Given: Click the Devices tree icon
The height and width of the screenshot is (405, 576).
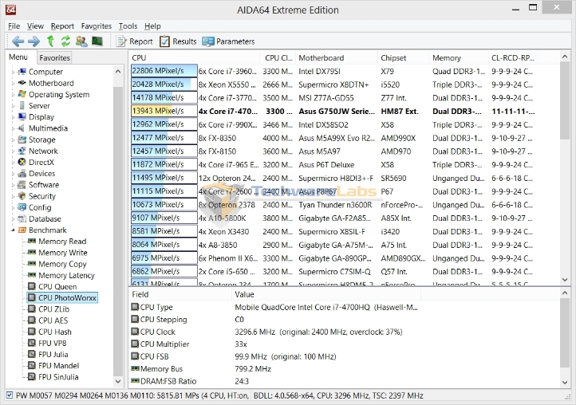Looking at the screenshot, I should pyautogui.click(x=22, y=173).
